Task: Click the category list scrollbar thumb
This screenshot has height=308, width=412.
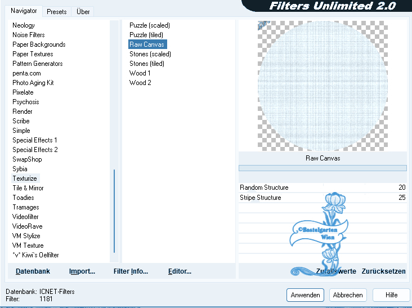Action: click(x=114, y=211)
